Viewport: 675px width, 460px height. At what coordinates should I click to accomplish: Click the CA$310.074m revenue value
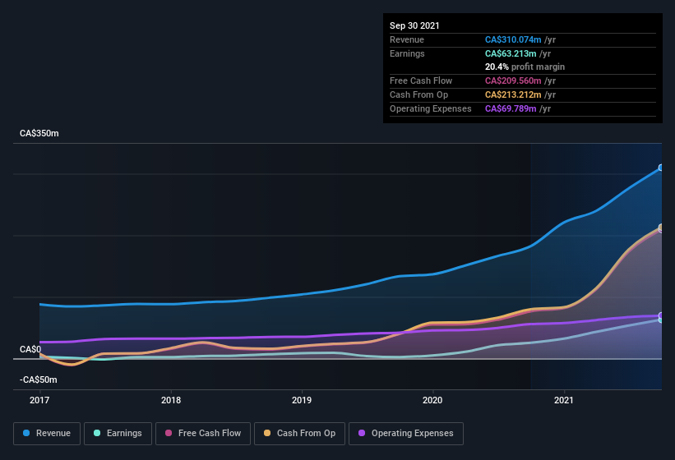(513, 39)
